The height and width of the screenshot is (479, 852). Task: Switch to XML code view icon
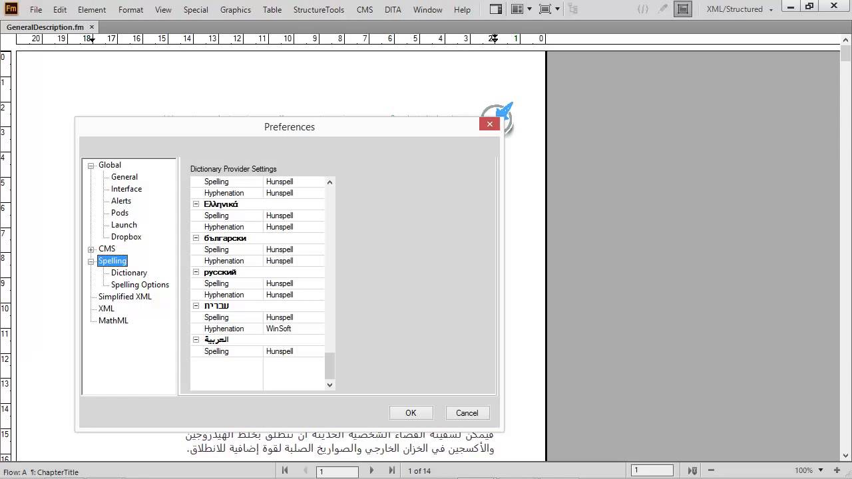(x=642, y=9)
